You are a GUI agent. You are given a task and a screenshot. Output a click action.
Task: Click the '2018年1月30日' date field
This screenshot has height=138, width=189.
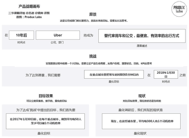tap(166, 74)
